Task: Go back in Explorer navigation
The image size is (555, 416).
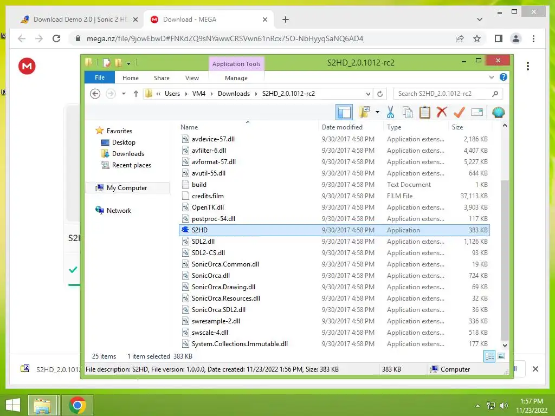Action: [x=95, y=94]
